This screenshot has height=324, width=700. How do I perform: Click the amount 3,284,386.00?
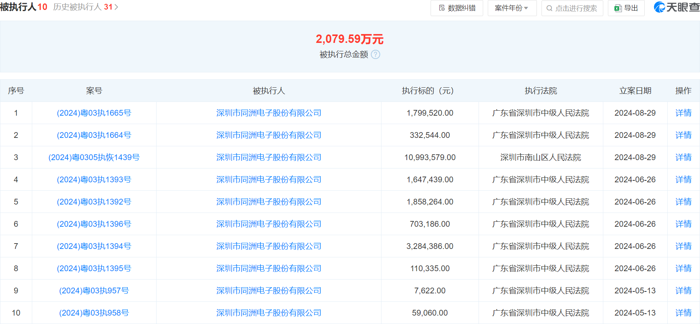pos(430,246)
